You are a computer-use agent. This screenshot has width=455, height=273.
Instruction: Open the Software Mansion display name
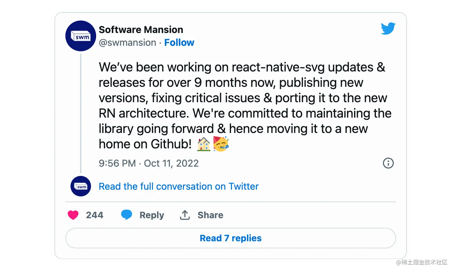click(141, 30)
